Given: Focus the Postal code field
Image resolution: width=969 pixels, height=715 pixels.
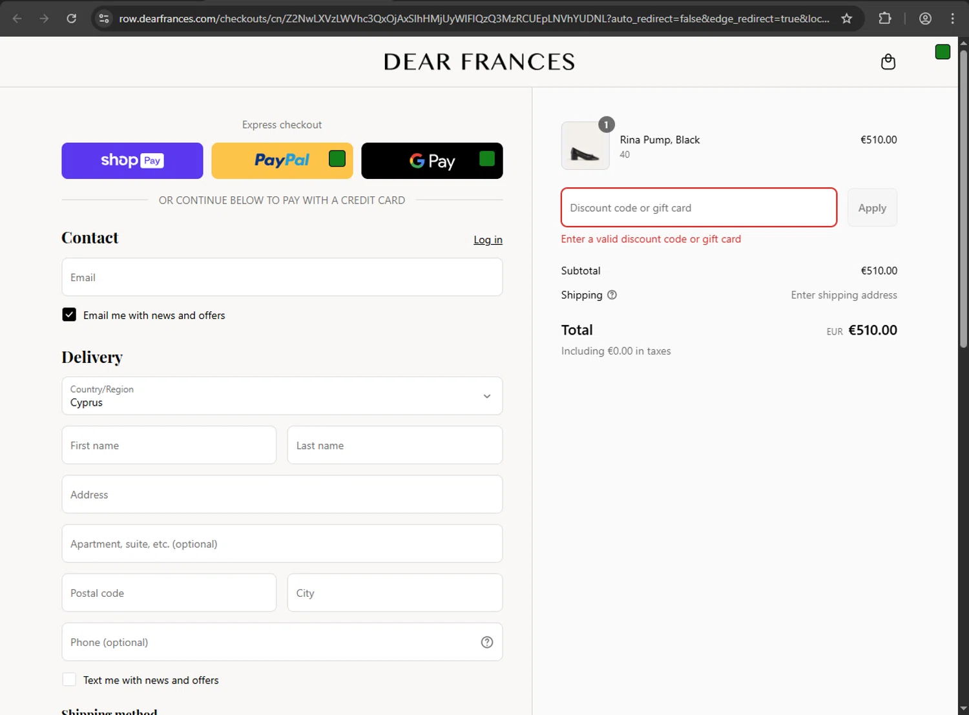Looking at the screenshot, I should [169, 592].
